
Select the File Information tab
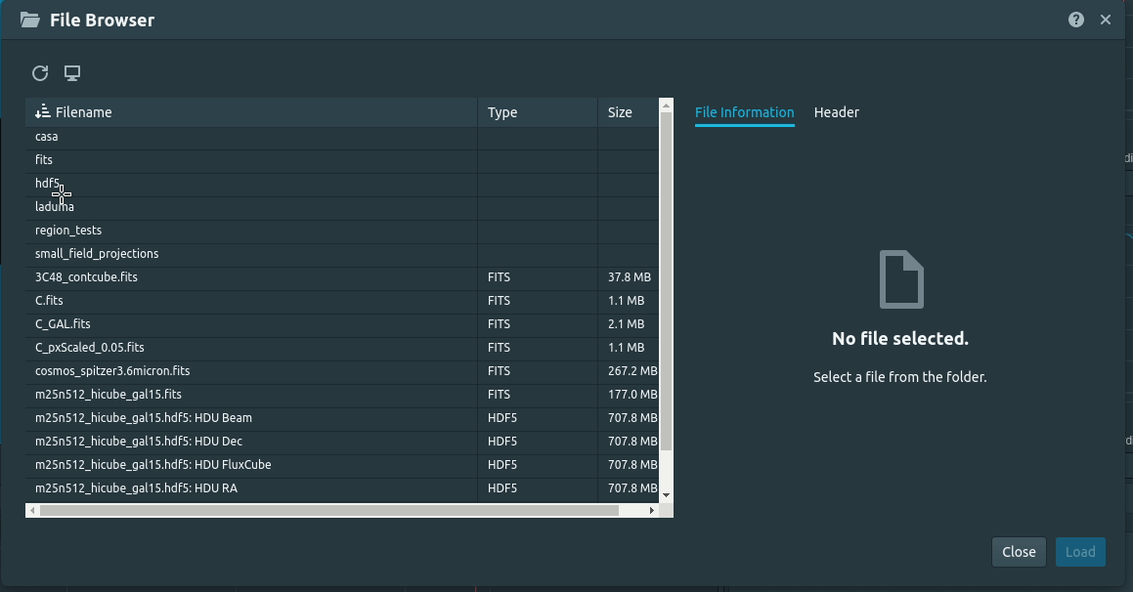(744, 112)
